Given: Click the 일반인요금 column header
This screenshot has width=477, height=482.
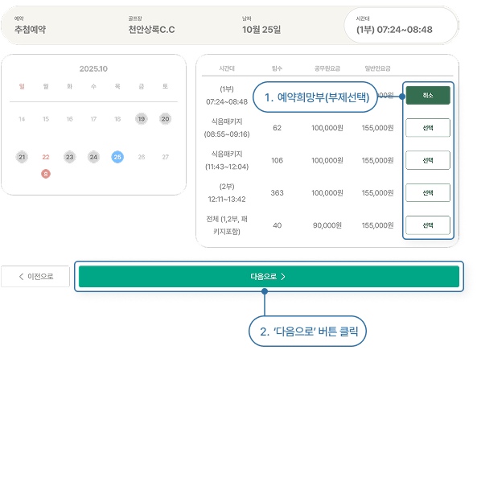Looking at the screenshot, I should click(378, 68).
